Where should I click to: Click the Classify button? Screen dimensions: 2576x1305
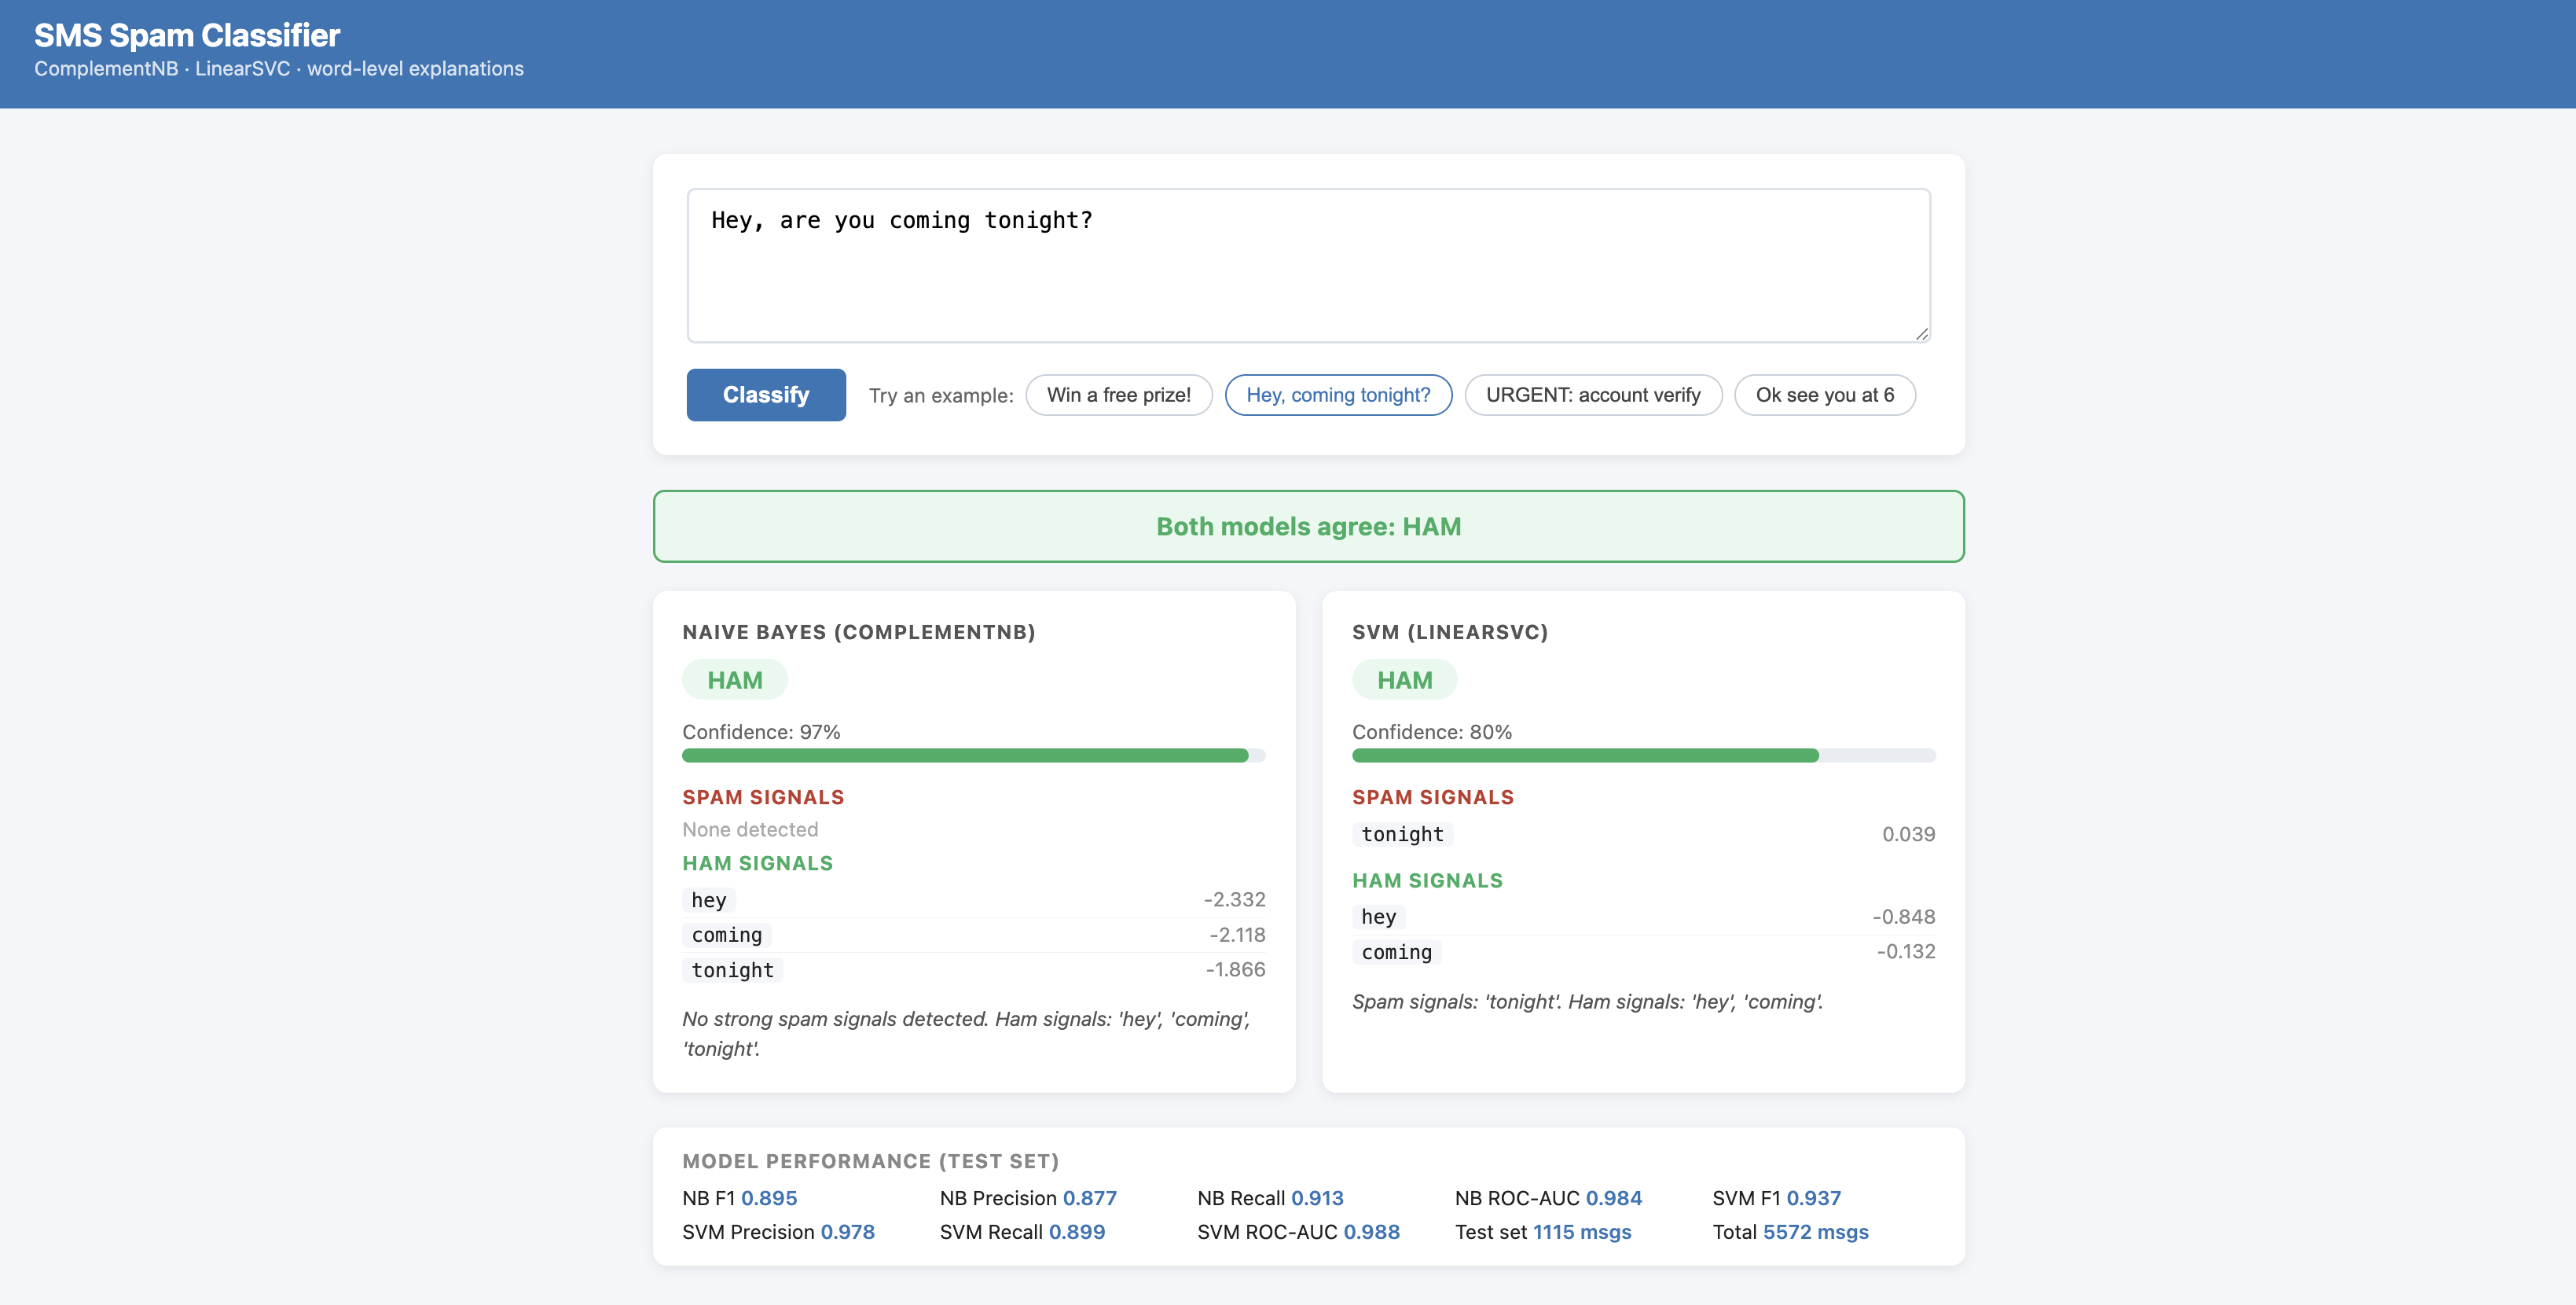(766, 395)
